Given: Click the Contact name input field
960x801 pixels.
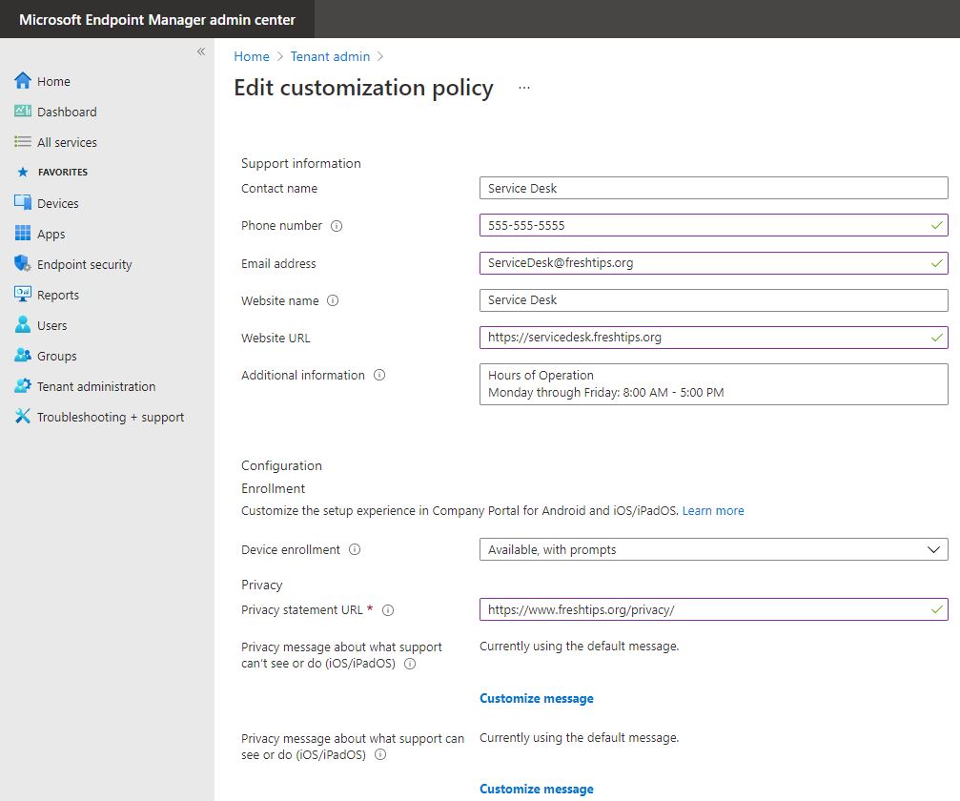Looking at the screenshot, I should [713, 188].
